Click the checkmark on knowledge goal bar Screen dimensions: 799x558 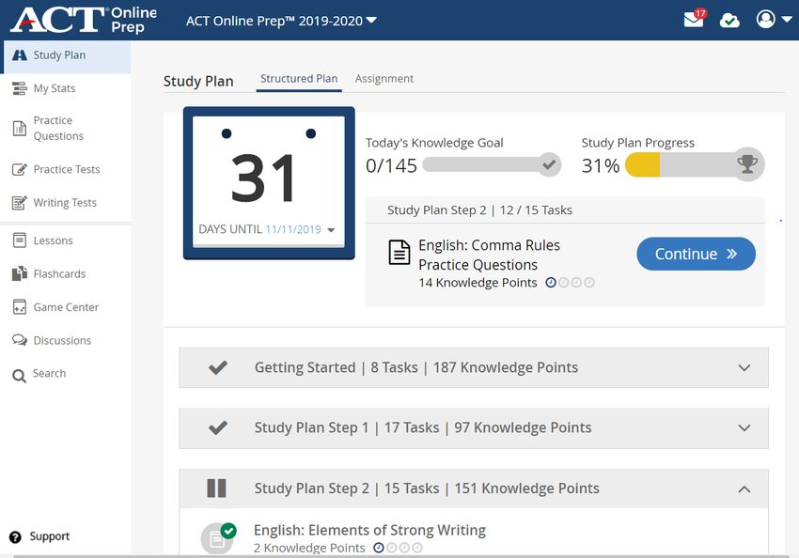[x=549, y=164]
